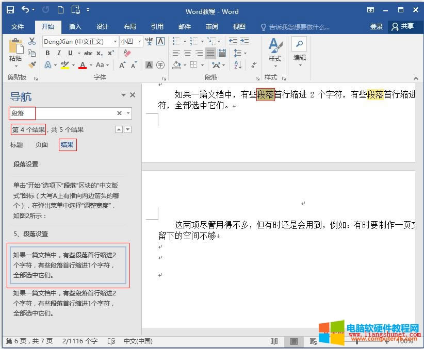Click the 共享 share button
This screenshot has width=424, height=349.
click(x=403, y=27)
